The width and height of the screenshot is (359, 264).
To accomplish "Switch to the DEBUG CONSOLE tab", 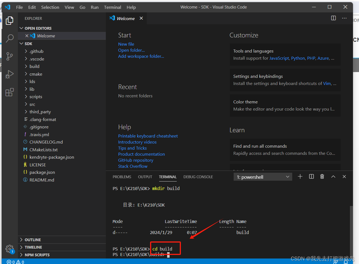I will click(198, 177).
